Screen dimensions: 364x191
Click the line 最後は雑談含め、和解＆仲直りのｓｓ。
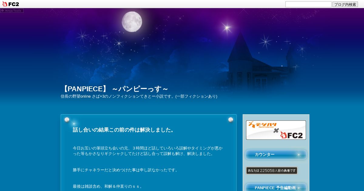click(108, 186)
